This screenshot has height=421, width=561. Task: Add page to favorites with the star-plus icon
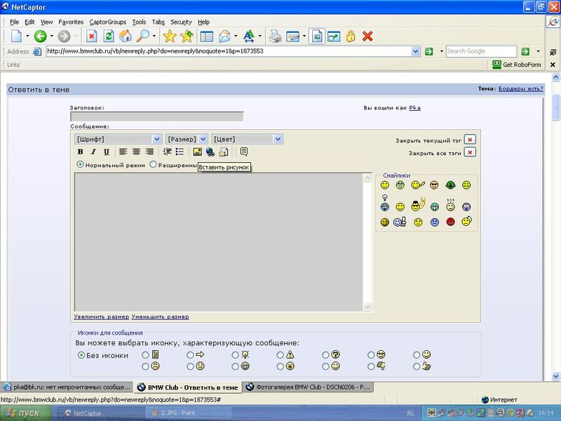coord(187,36)
